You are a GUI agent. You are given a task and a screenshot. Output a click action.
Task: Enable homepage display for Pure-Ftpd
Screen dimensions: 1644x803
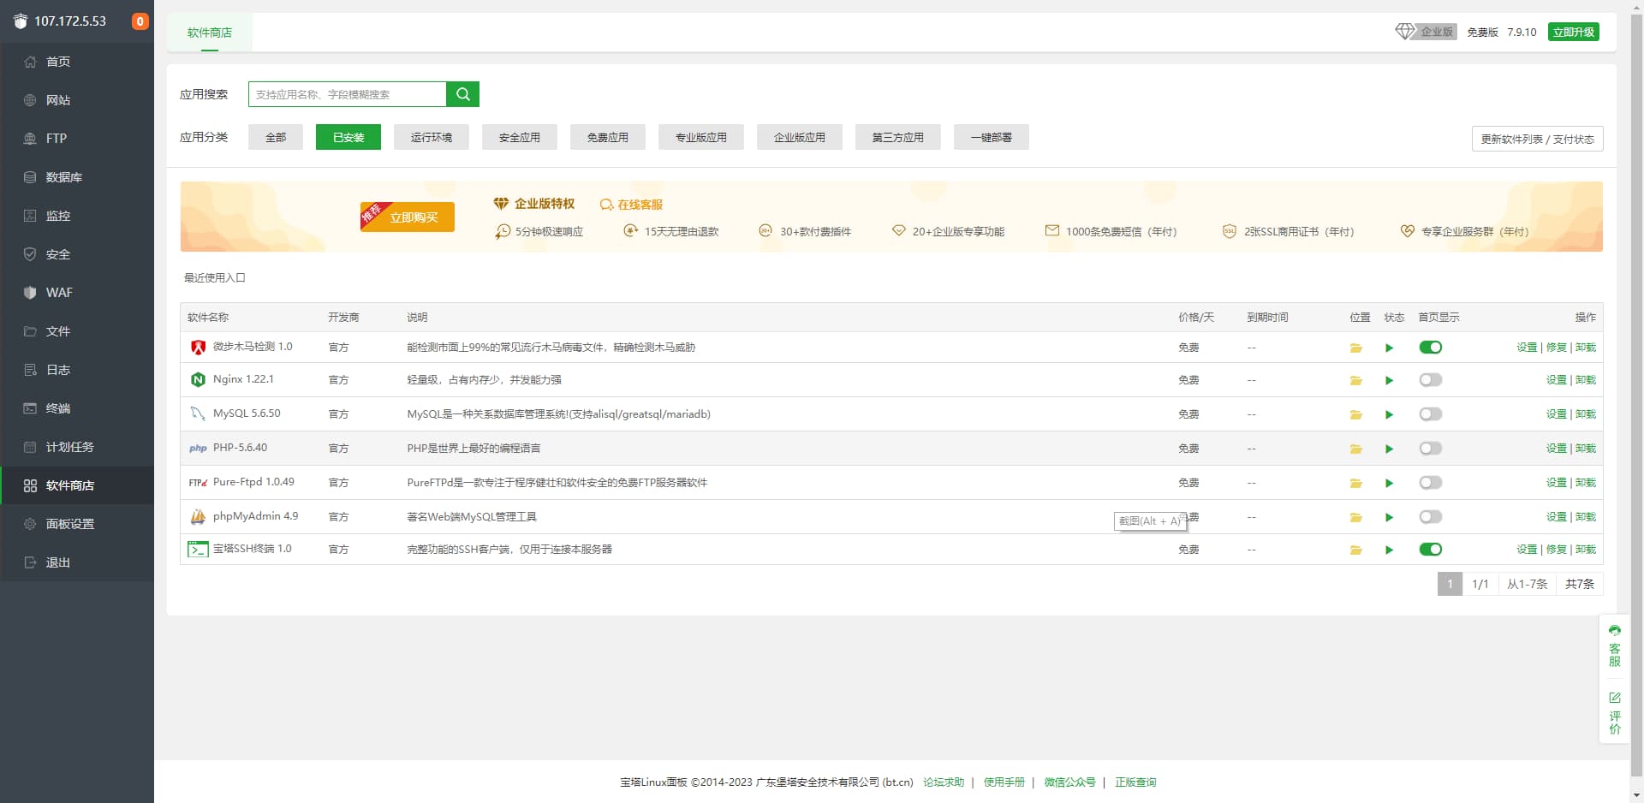[1430, 483]
